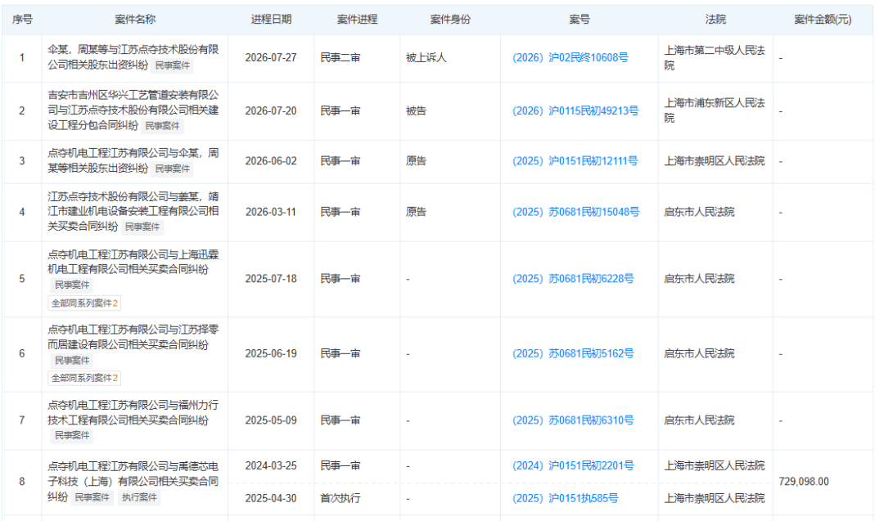
Task: Click the 案件身份 column header
Action: (450, 20)
